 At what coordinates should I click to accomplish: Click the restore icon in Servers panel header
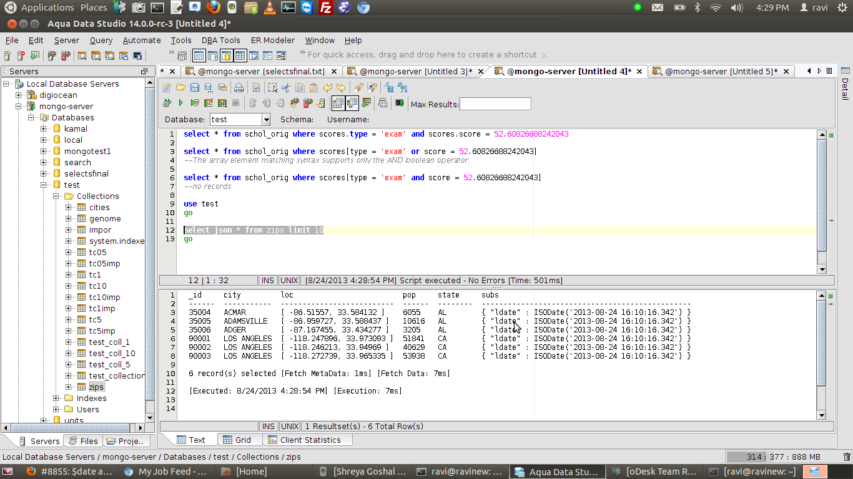point(144,71)
